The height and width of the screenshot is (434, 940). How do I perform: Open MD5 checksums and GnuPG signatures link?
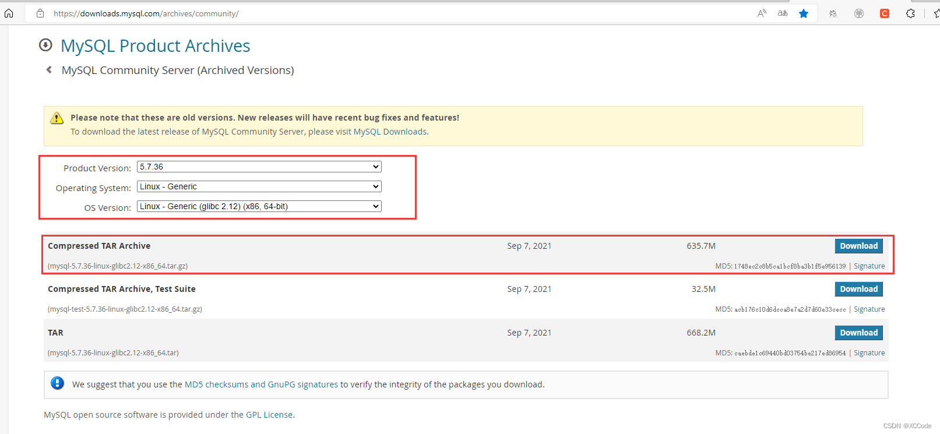(261, 384)
